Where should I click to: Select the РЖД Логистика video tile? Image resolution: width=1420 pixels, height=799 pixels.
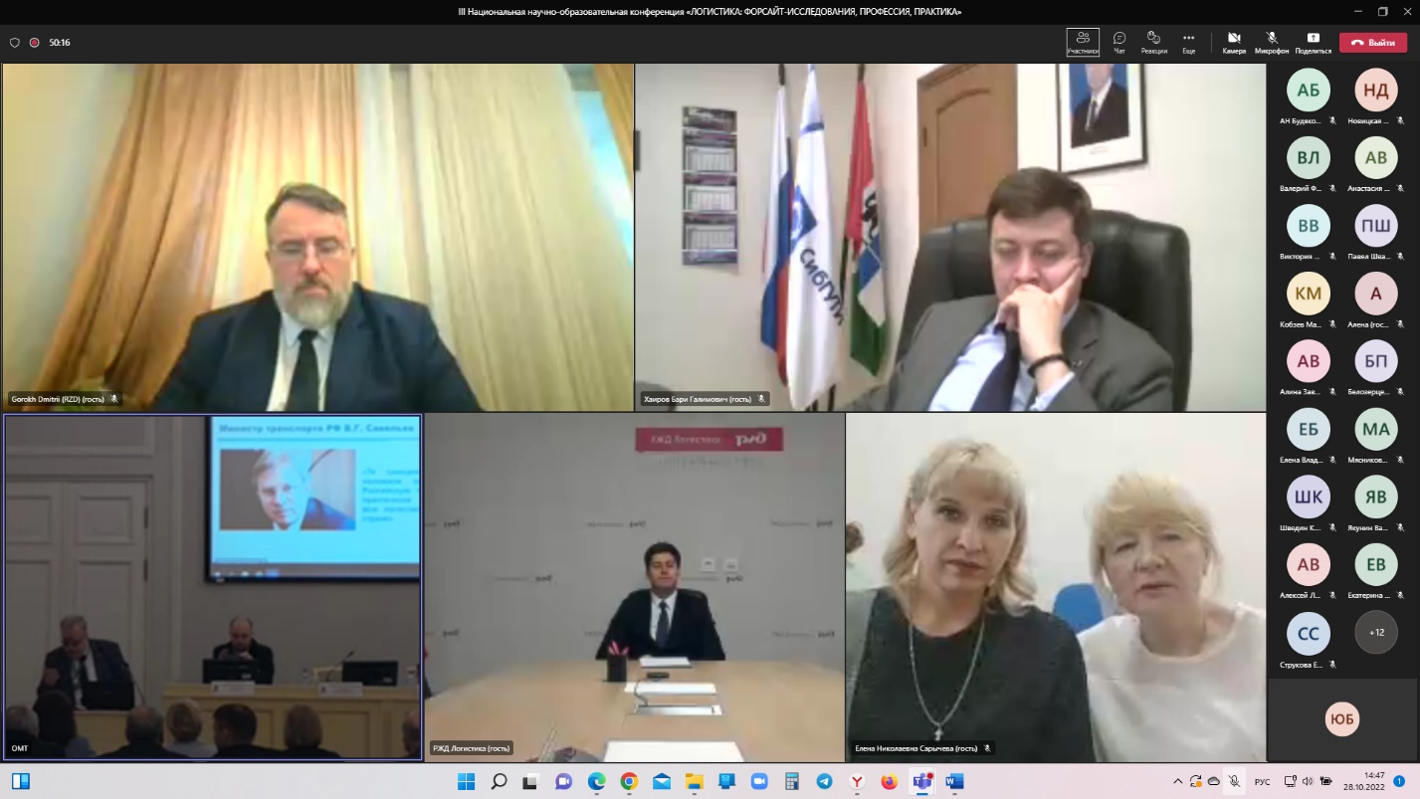[634, 587]
